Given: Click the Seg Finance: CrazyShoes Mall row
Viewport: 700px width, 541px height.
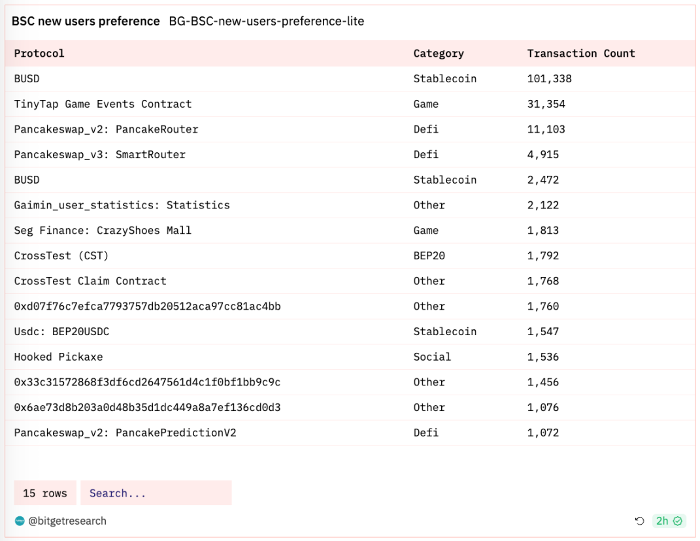Looking at the screenshot, I should point(103,231).
